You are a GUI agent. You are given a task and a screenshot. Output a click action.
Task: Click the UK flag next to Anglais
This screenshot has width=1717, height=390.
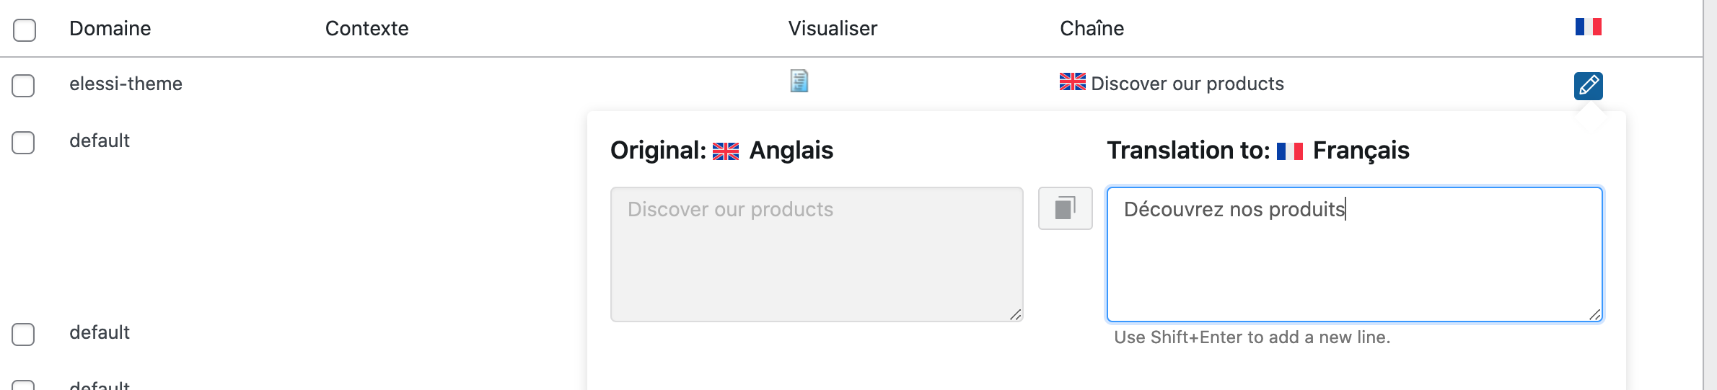click(x=725, y=151)
